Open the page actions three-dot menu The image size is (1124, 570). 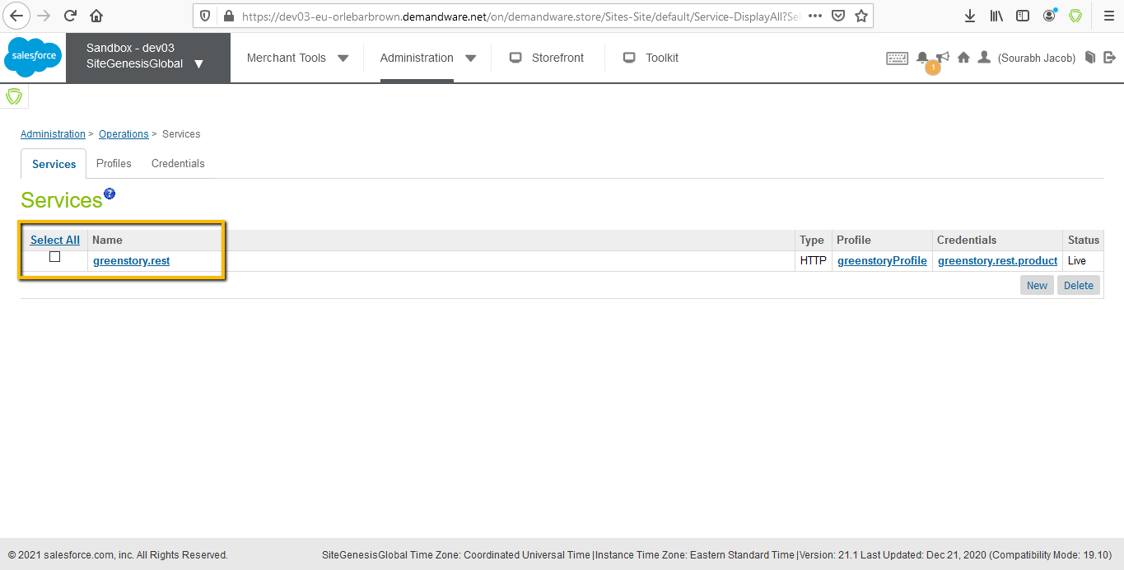pos(814,16)
